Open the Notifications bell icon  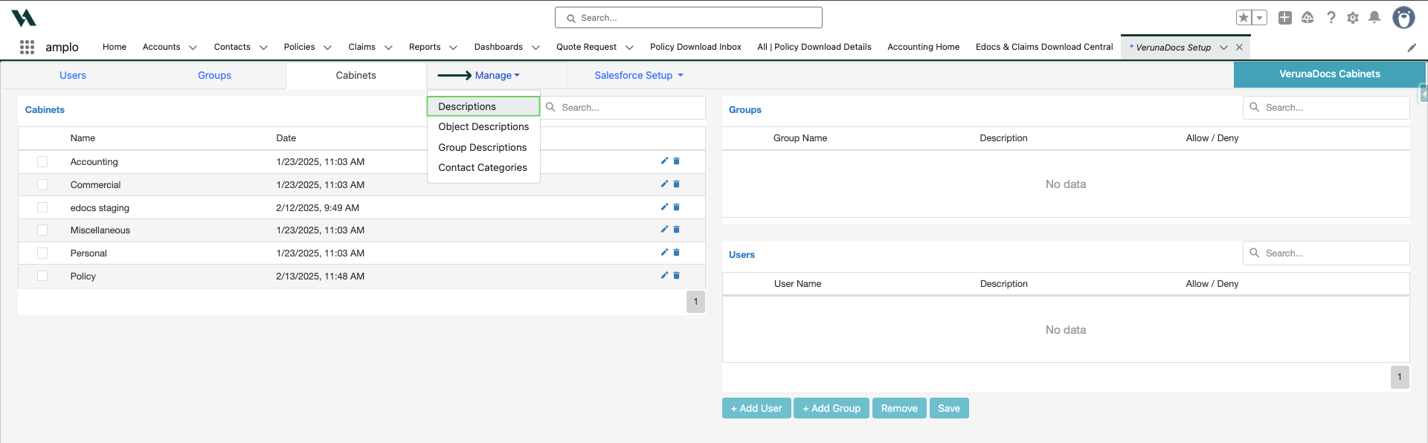(1374, 17)
